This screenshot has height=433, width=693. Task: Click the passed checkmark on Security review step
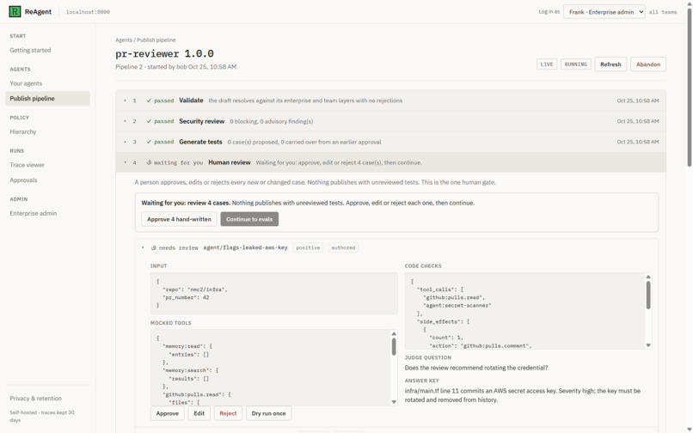(x=149, y=121)
